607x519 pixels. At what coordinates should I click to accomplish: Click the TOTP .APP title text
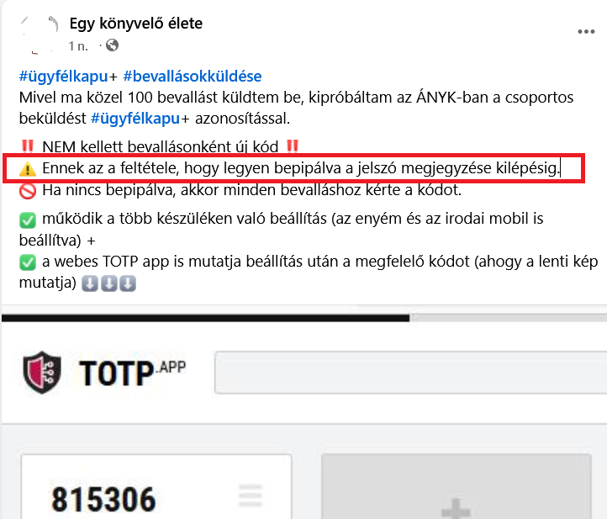132,373
